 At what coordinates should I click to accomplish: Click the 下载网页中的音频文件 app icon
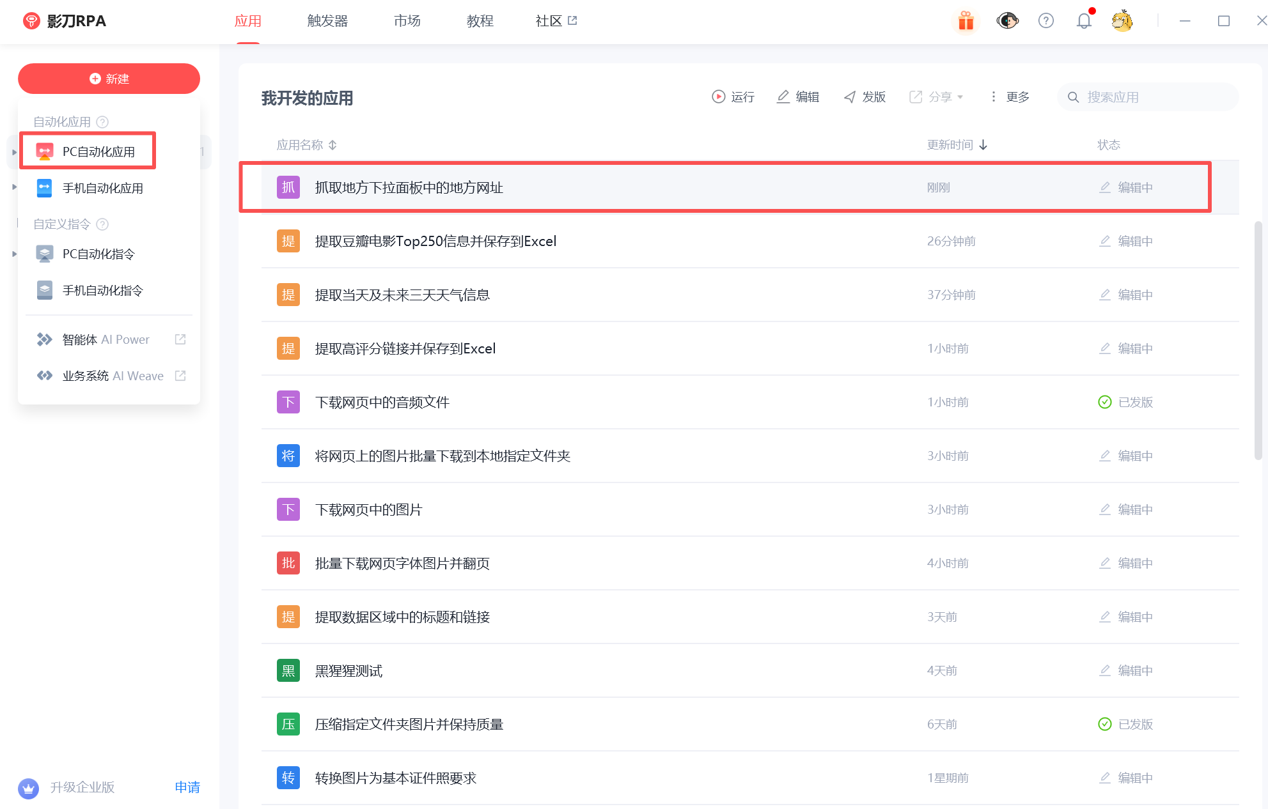288,403
